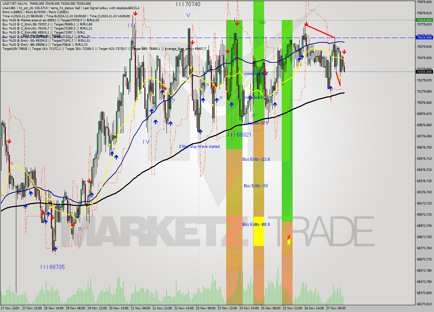Click the red sloped trendline near 26 Nov
The height and width of the screenshot is (312, 434).
(x=320, y=31)
